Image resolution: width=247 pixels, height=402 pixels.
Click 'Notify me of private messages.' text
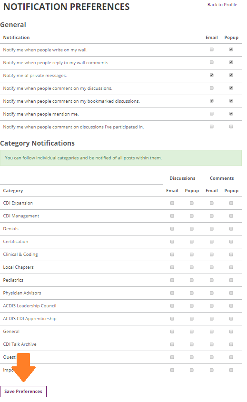coord(35,75)
